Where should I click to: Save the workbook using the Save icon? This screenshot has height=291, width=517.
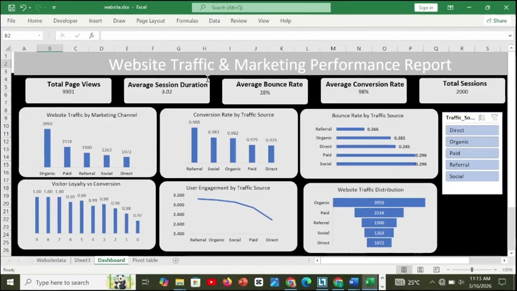coord(11,7)
